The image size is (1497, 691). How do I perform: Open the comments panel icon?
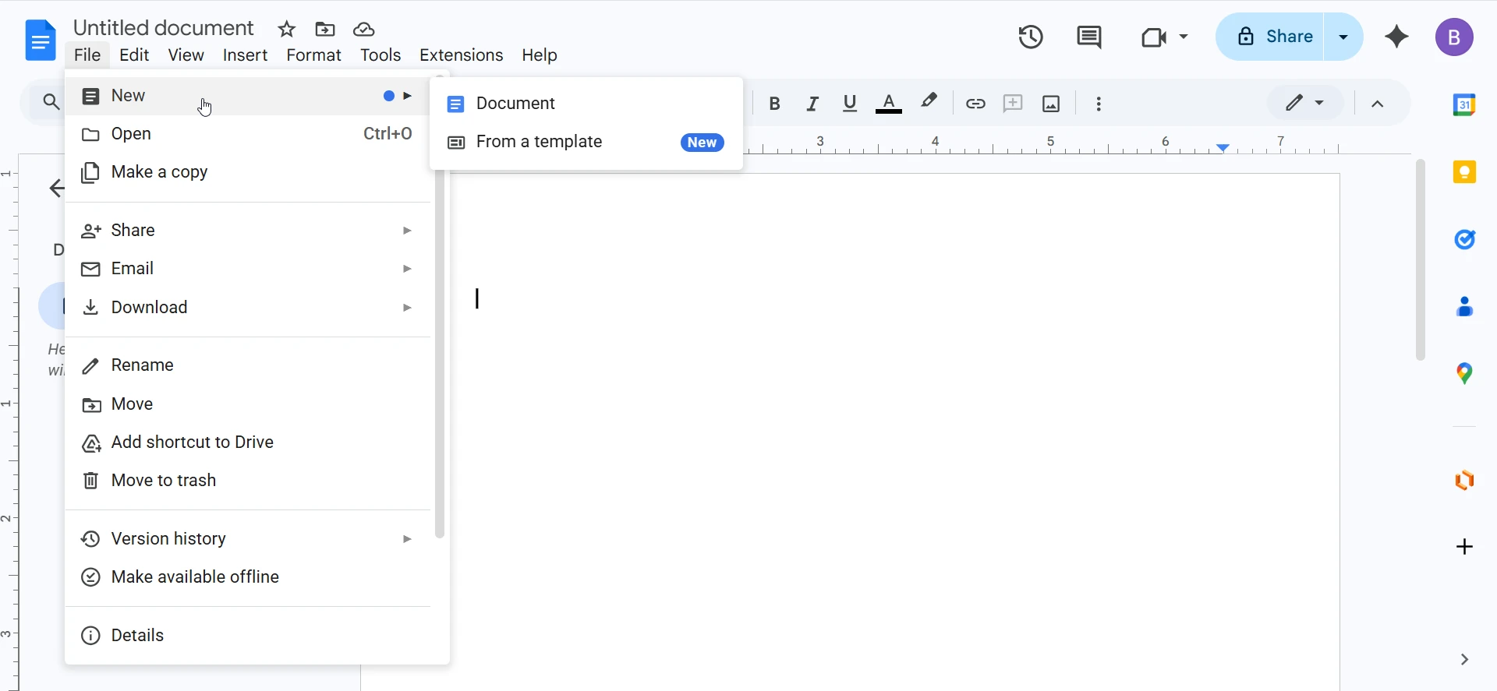click(x=1088, y=37)
